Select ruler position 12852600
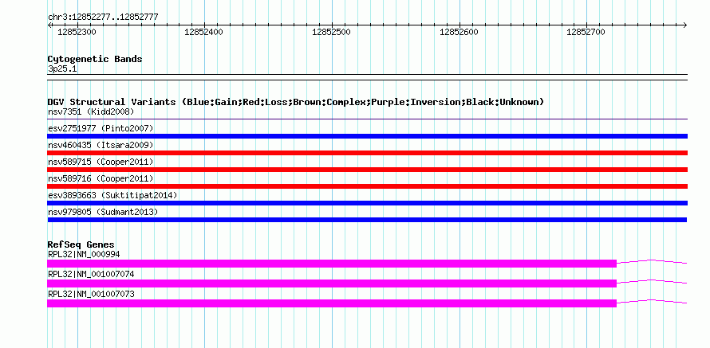710x348 pixels. click(x=459, y=33)
